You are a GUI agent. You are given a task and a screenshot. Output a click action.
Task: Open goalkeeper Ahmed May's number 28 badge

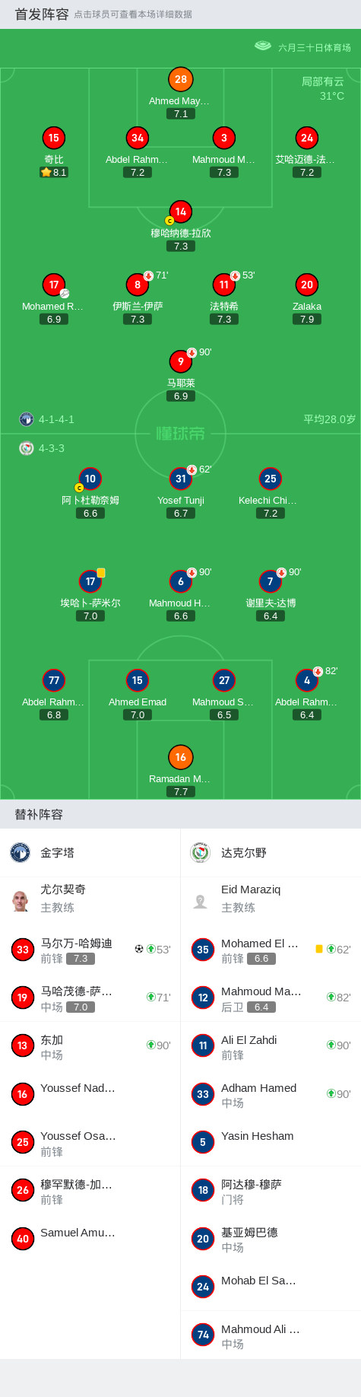point(181,79)
